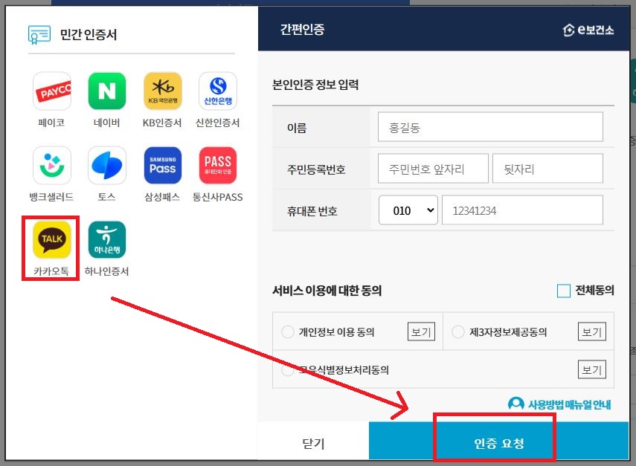Select the 뱅크샐러드 icon
Viewport: 636px width, 466px height.
(x=52, y=165)
